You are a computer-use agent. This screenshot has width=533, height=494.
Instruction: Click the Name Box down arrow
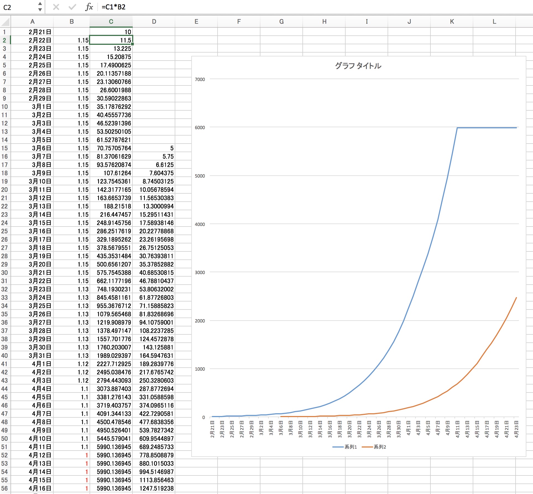click(x=40, y=10)
